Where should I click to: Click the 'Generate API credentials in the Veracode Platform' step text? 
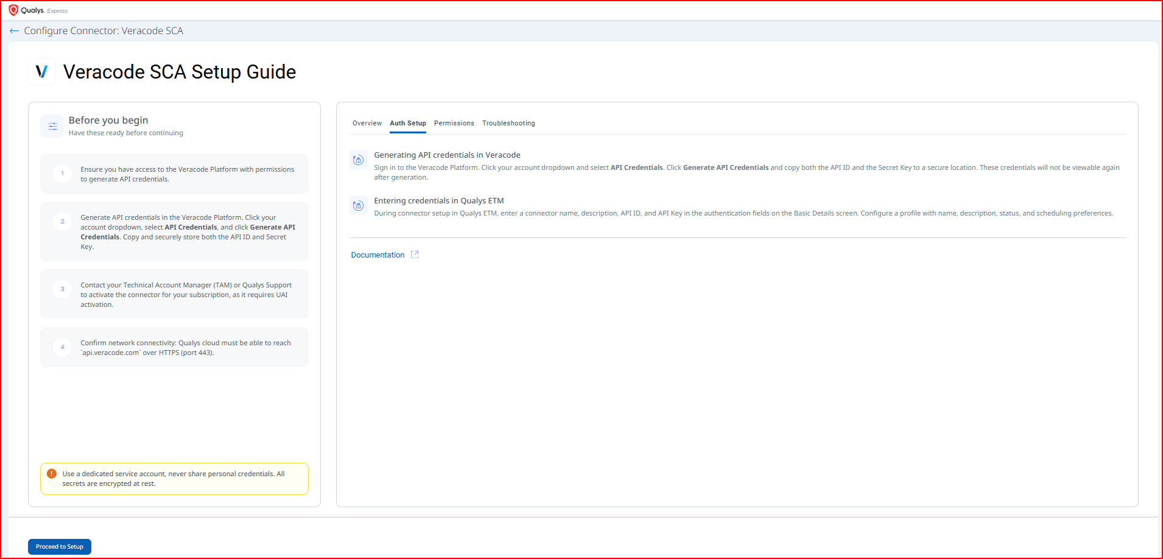click(188, 232)
